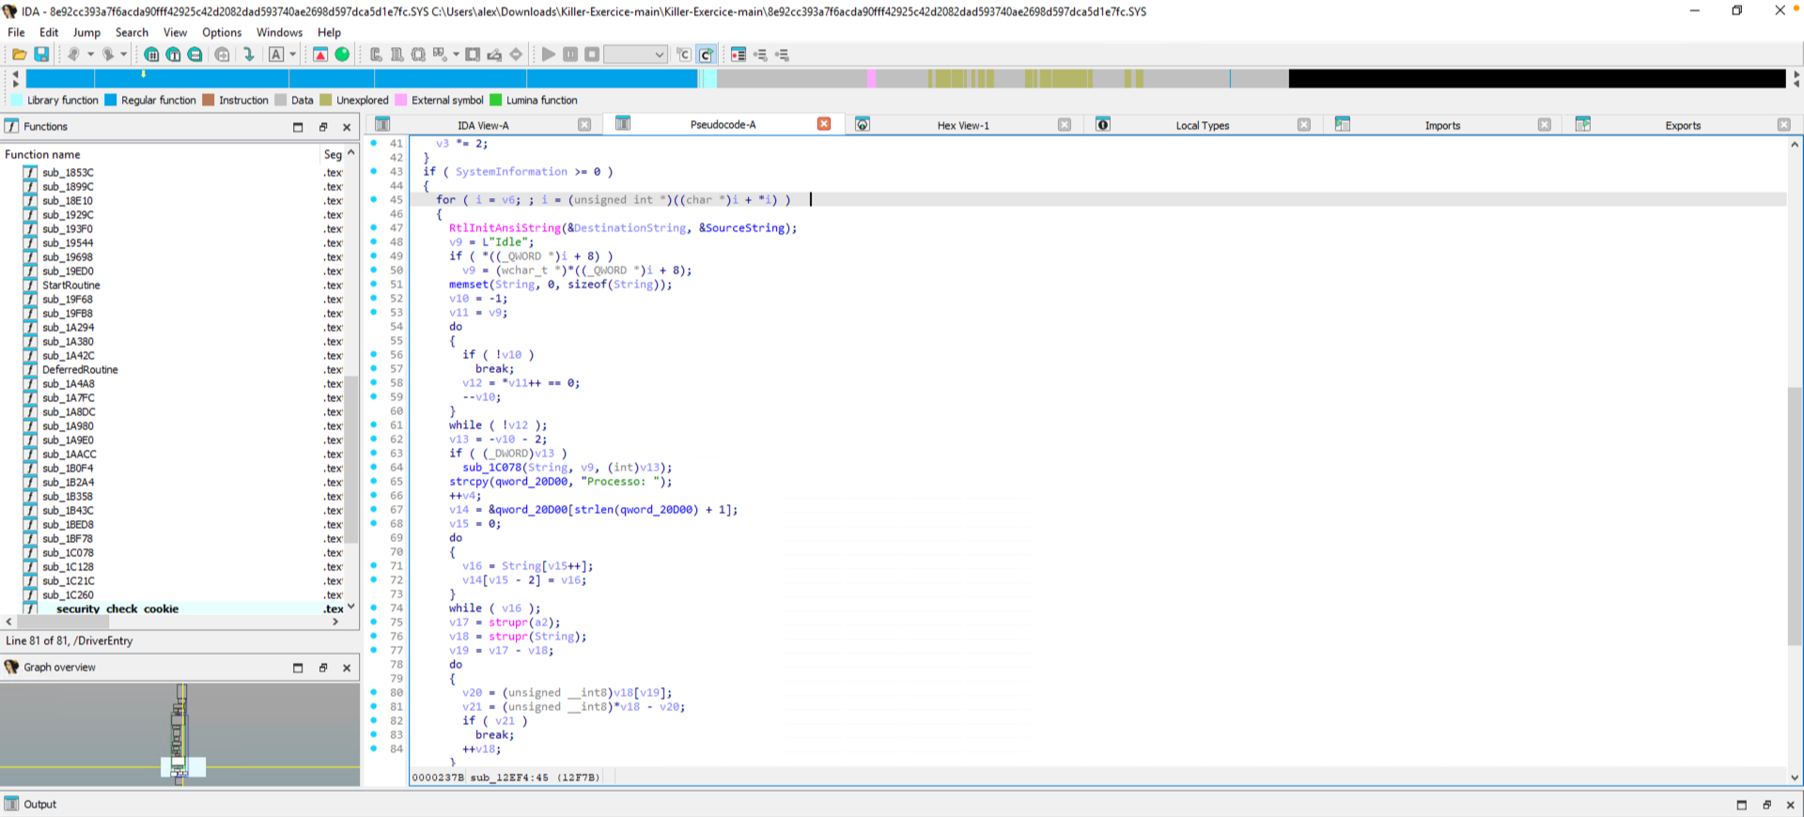Open the debugger selection combo box

click(635, 54)
